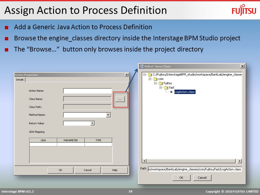The width and height of the screenshot is (260, 195).
Task: Select the "fast" tree label
Action: point(172,87)
